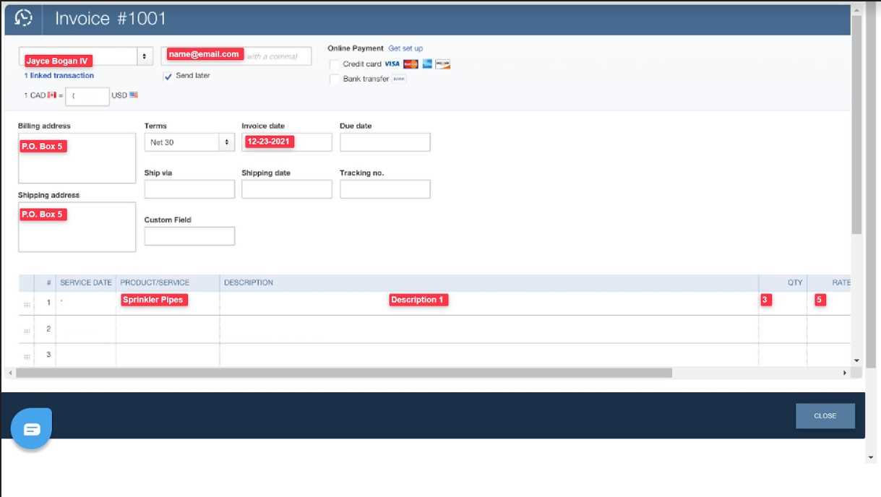Click the RATE cell in row 1
Viewport: 881px width, 497px height.
tap(829, 303)
